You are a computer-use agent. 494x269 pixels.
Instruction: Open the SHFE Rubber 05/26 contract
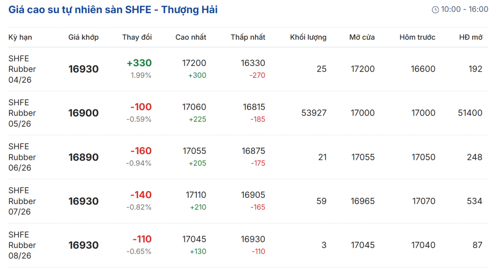coord(22,113)
